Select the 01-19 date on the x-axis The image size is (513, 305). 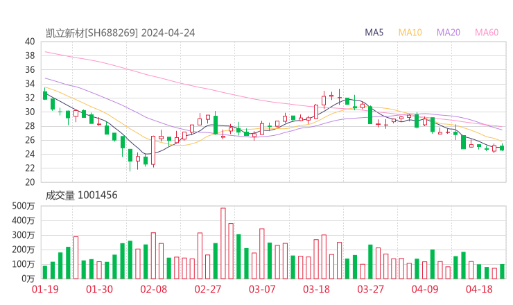click(x=45, y=289)
